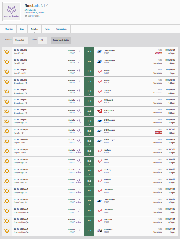The height and width of the screenshot is (239, 180).
Task: Click RedBorn logo in the 2025/06/19 match
Action: pyautogui.click(x=100, y=81)
